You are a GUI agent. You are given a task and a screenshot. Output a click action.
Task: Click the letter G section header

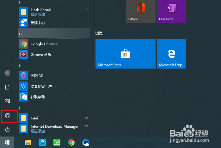54,33
